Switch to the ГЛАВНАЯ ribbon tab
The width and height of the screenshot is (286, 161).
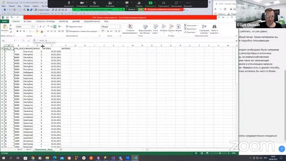(x=16, y=21)
